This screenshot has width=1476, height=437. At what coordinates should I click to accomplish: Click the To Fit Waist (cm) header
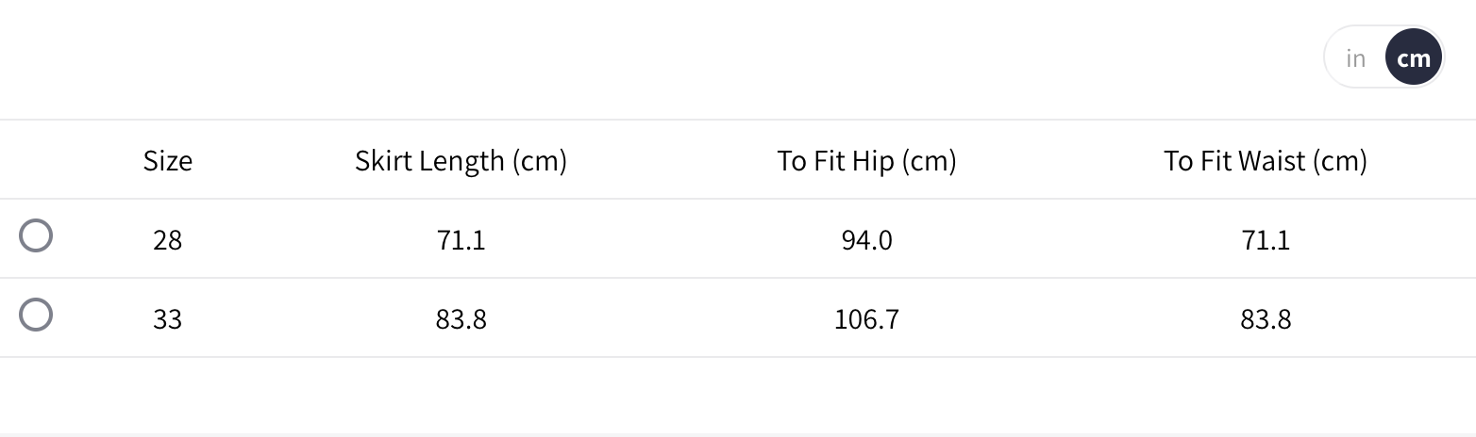click(1265, 161)
